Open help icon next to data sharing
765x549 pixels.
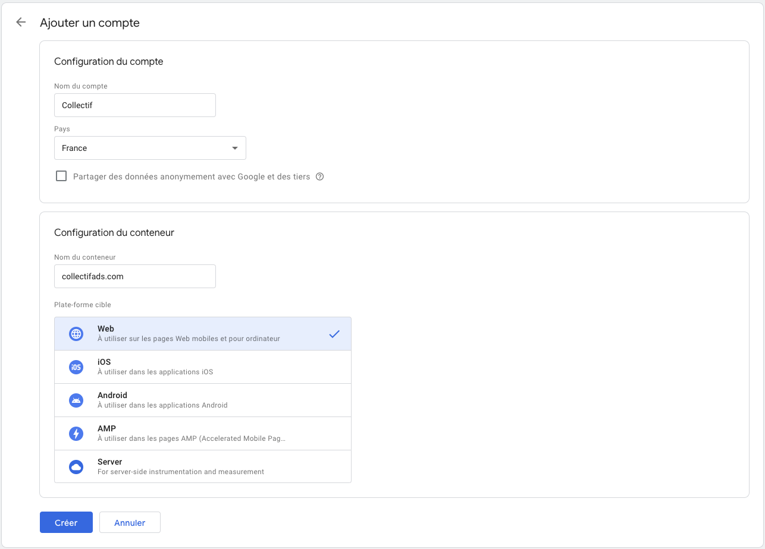319,176
